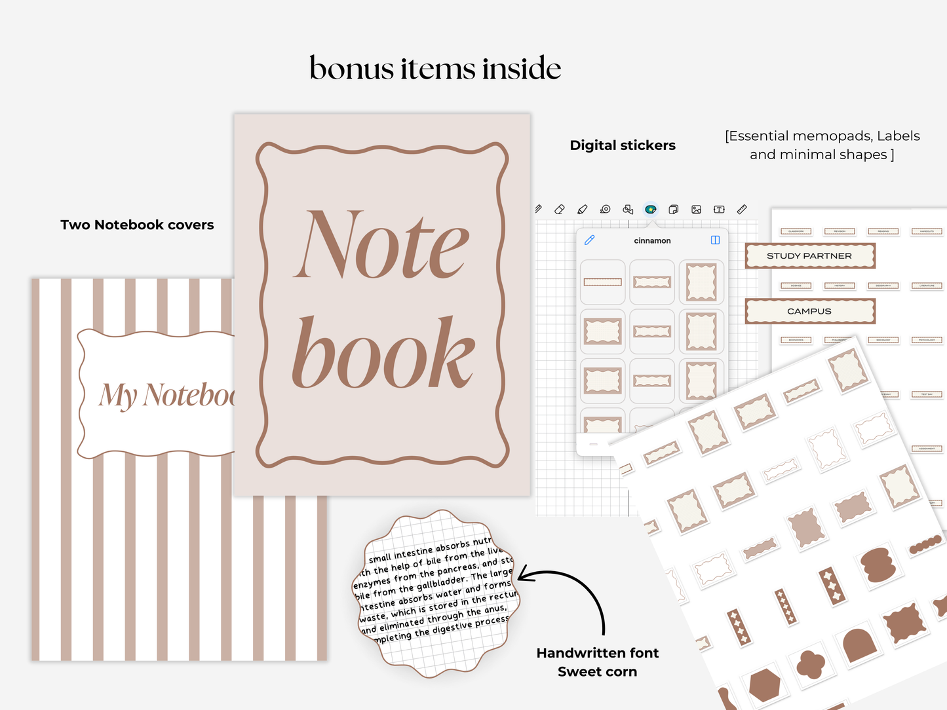Viewport: 947px width, 710px height.
Task: Choose the Tape tool icon
Action: [x=605, y=210]
